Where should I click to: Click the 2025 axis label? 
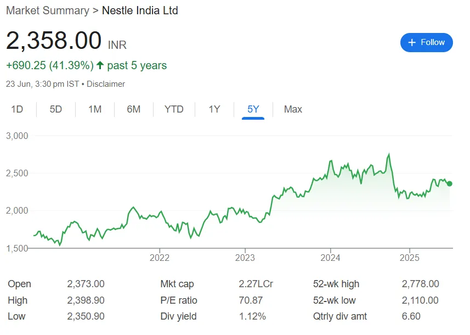point(410,258)
